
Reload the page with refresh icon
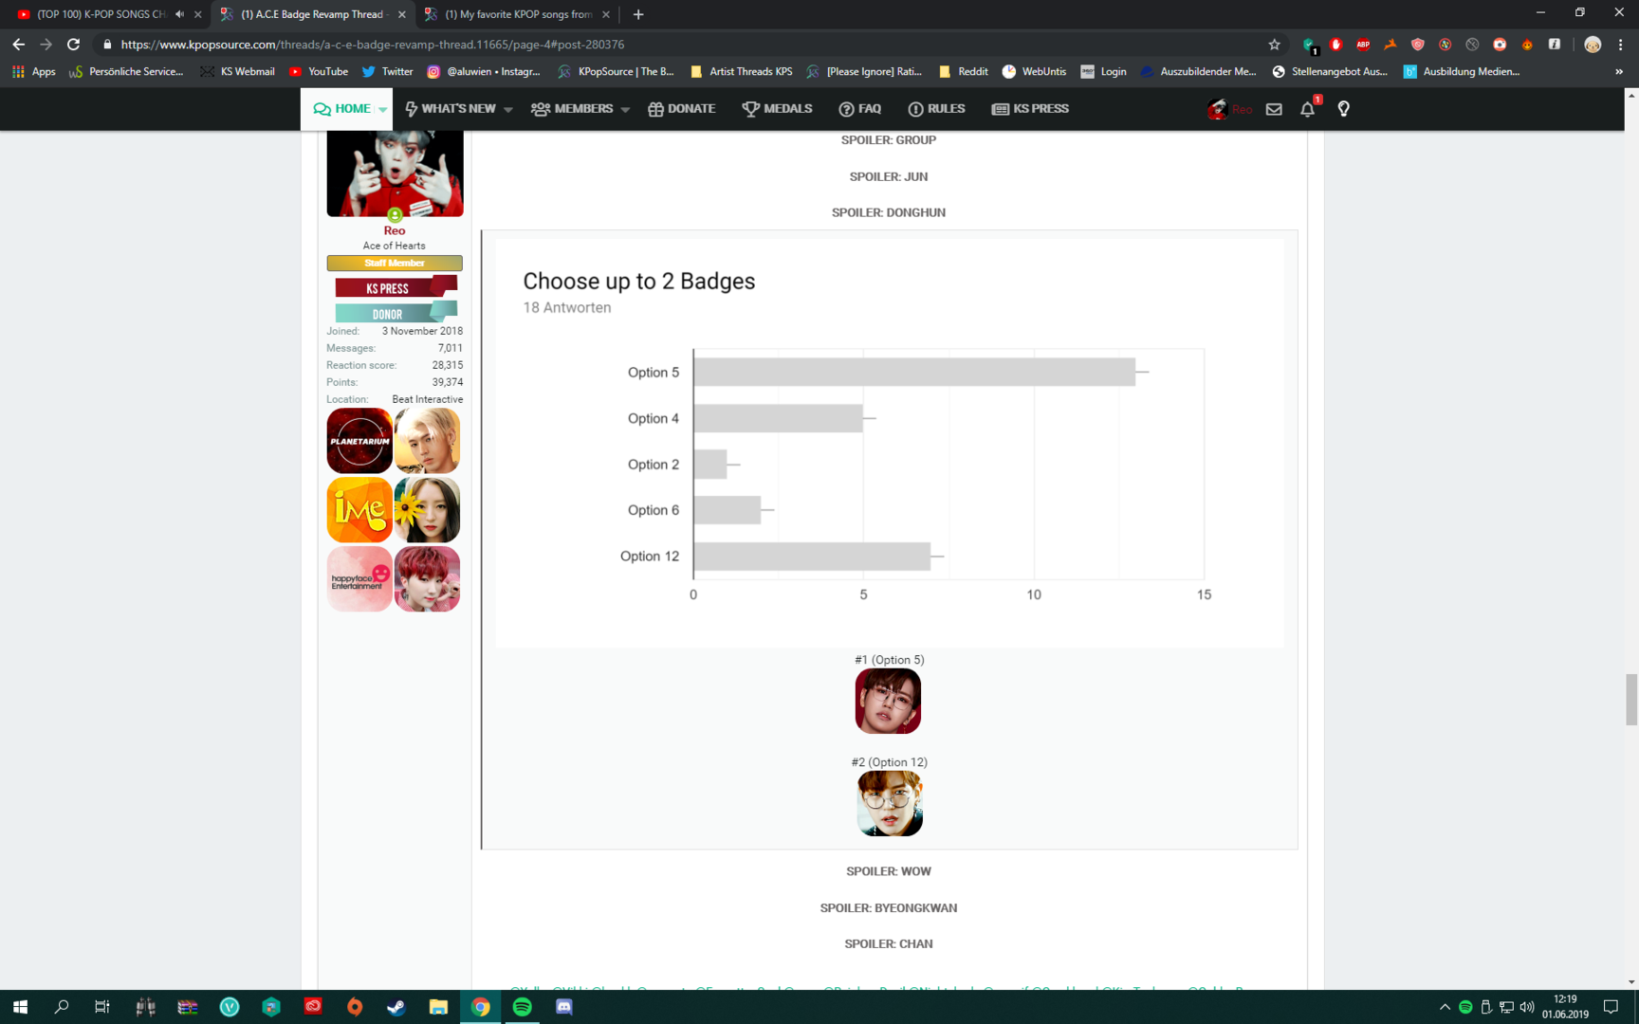73,45
